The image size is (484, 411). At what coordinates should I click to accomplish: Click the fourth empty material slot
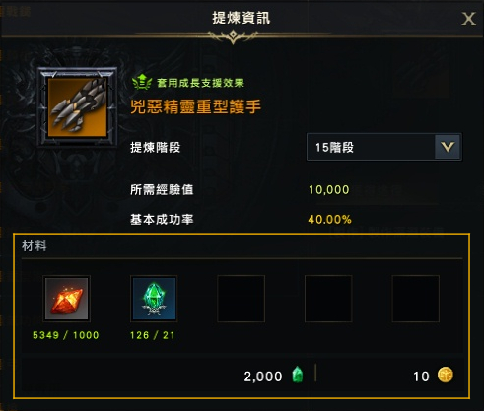pos(328,299)
